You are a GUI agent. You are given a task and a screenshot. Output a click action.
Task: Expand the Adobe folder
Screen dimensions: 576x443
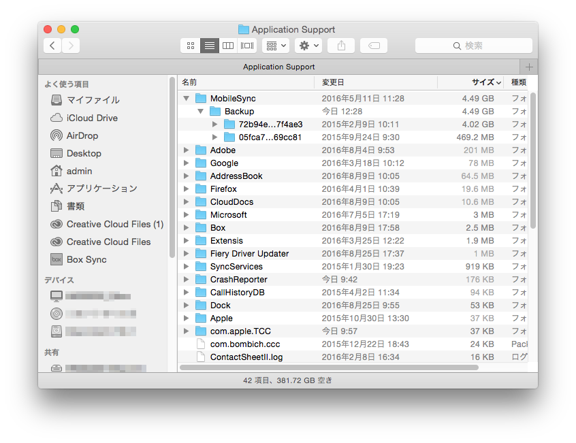pos(187,150)
